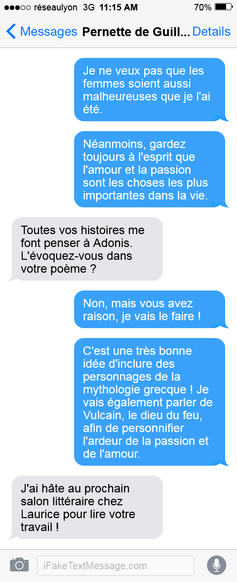Tap the 11:15 AM clock in the status bar

pos(118,7)
